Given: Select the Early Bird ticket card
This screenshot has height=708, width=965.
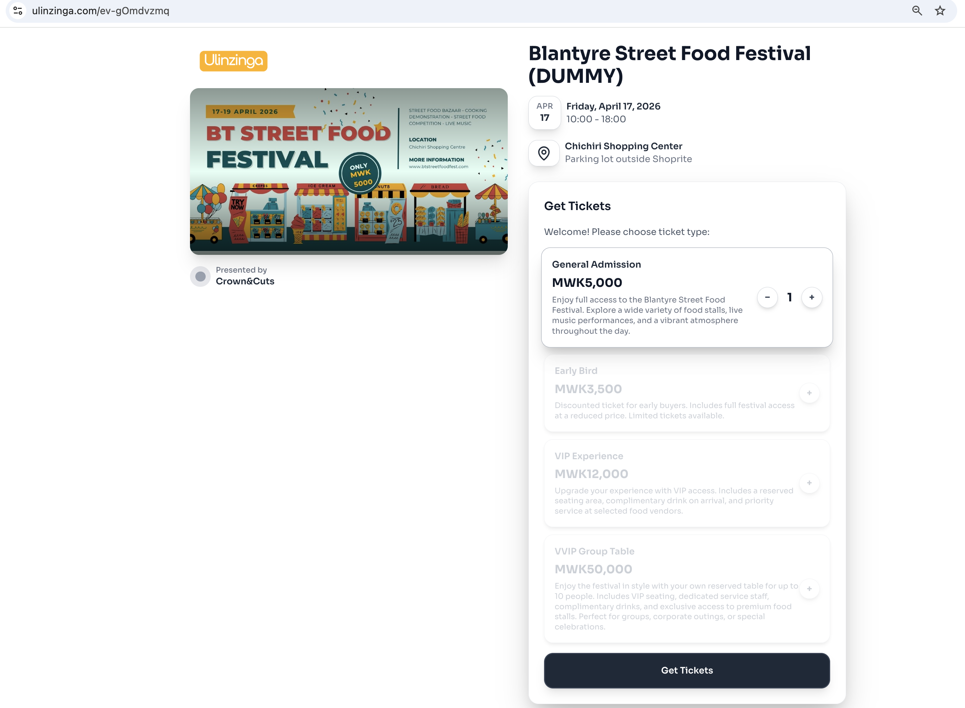Looking at the screenshot, I should point(674,393).
